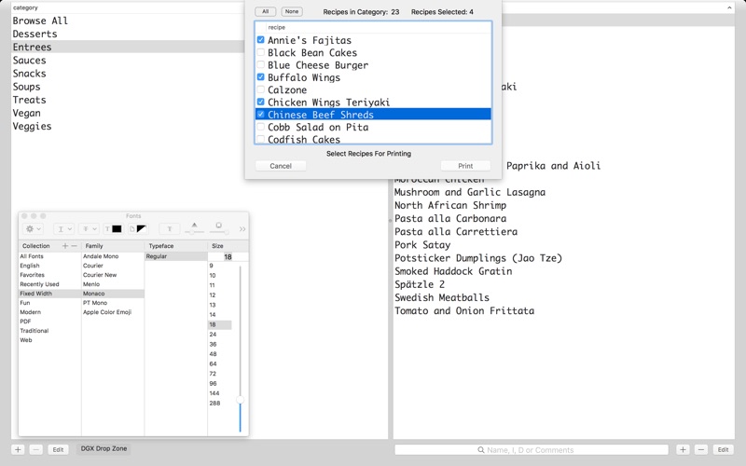Click the text shadow toggle icon in Fonts
The image size is (746, 466).
(170, 228)
